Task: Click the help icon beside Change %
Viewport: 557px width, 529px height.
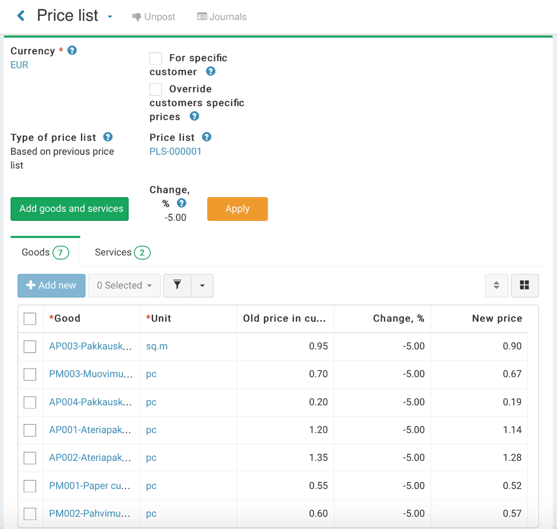Action: coord(182,204)
